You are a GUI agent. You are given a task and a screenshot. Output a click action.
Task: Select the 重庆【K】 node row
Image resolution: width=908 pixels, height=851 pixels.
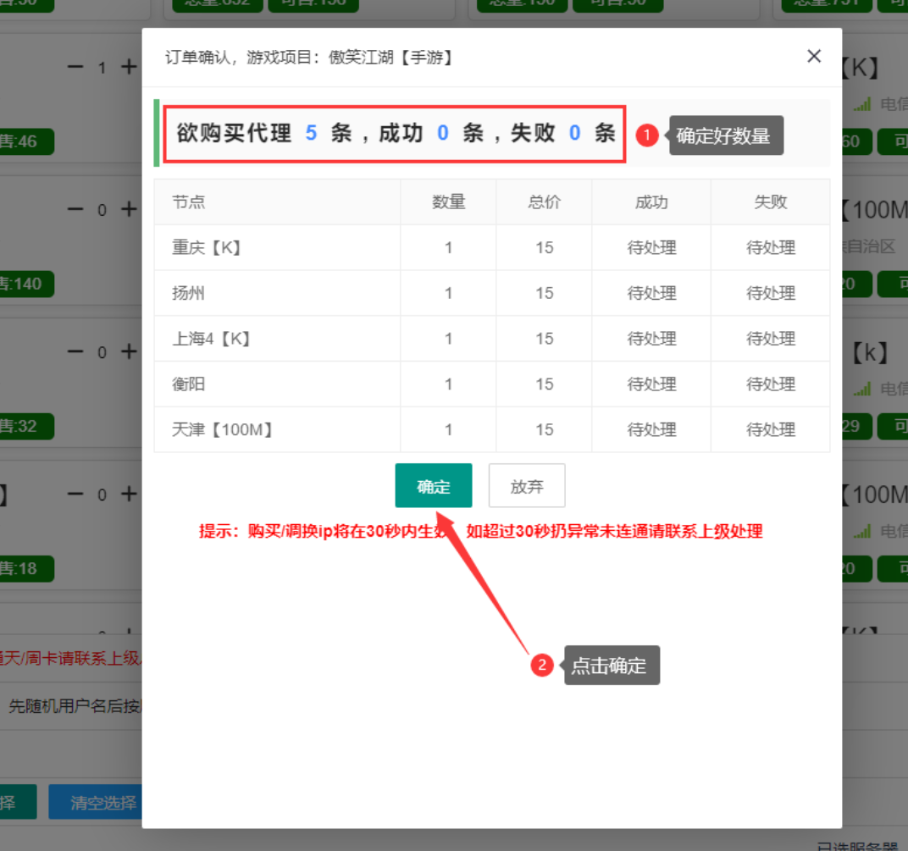point(491,248)
